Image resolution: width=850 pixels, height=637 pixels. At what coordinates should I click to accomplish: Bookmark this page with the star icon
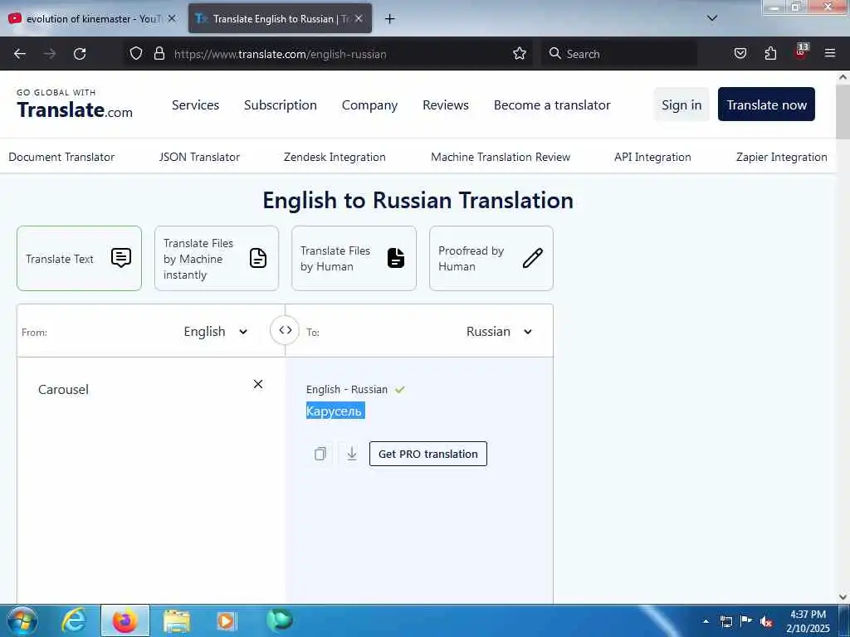[520, 54]
